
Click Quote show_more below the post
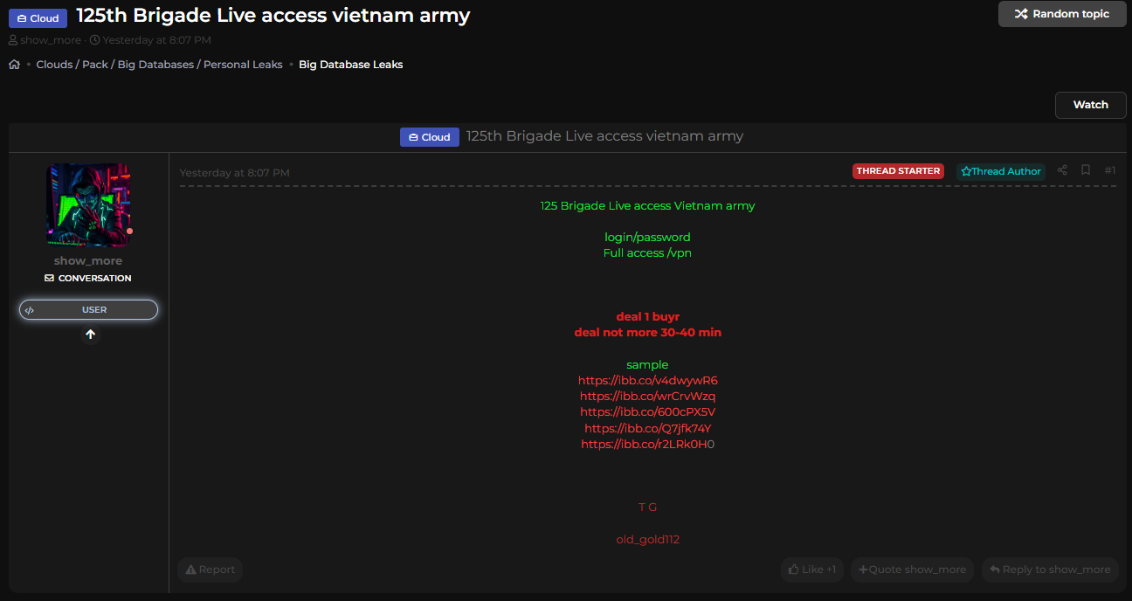tap(912, 570)
